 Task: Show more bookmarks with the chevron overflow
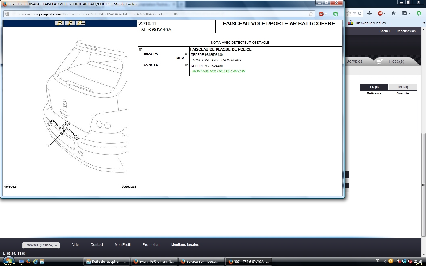point(423,23)
